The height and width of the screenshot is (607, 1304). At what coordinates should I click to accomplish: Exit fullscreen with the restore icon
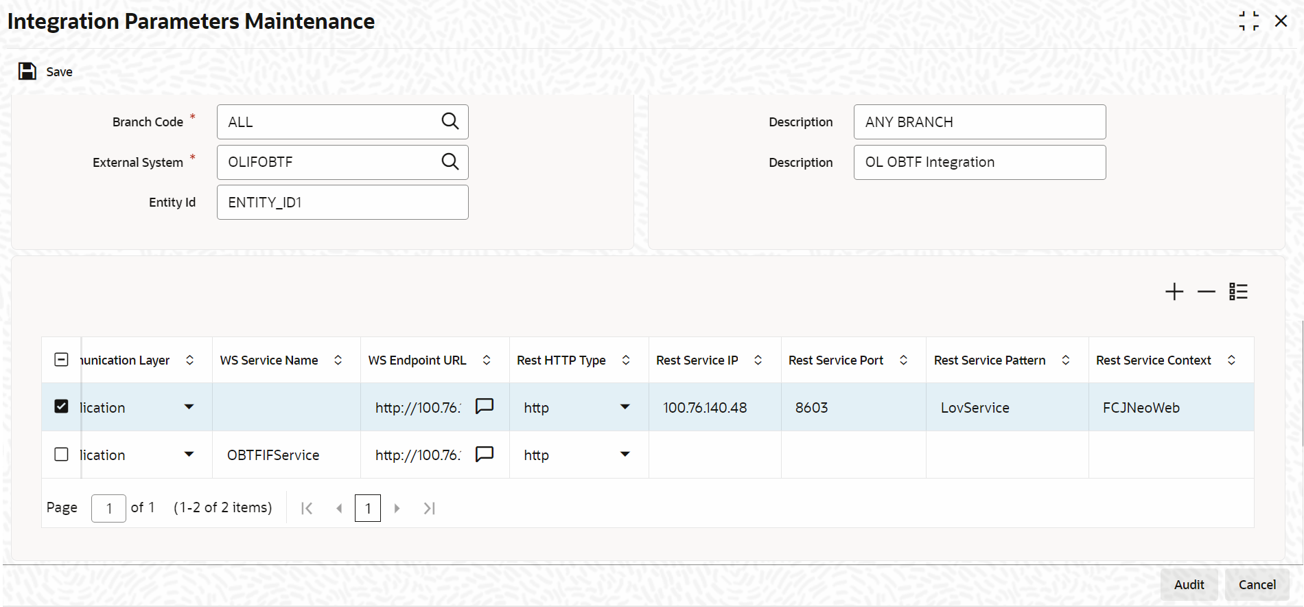(1249, 21)
